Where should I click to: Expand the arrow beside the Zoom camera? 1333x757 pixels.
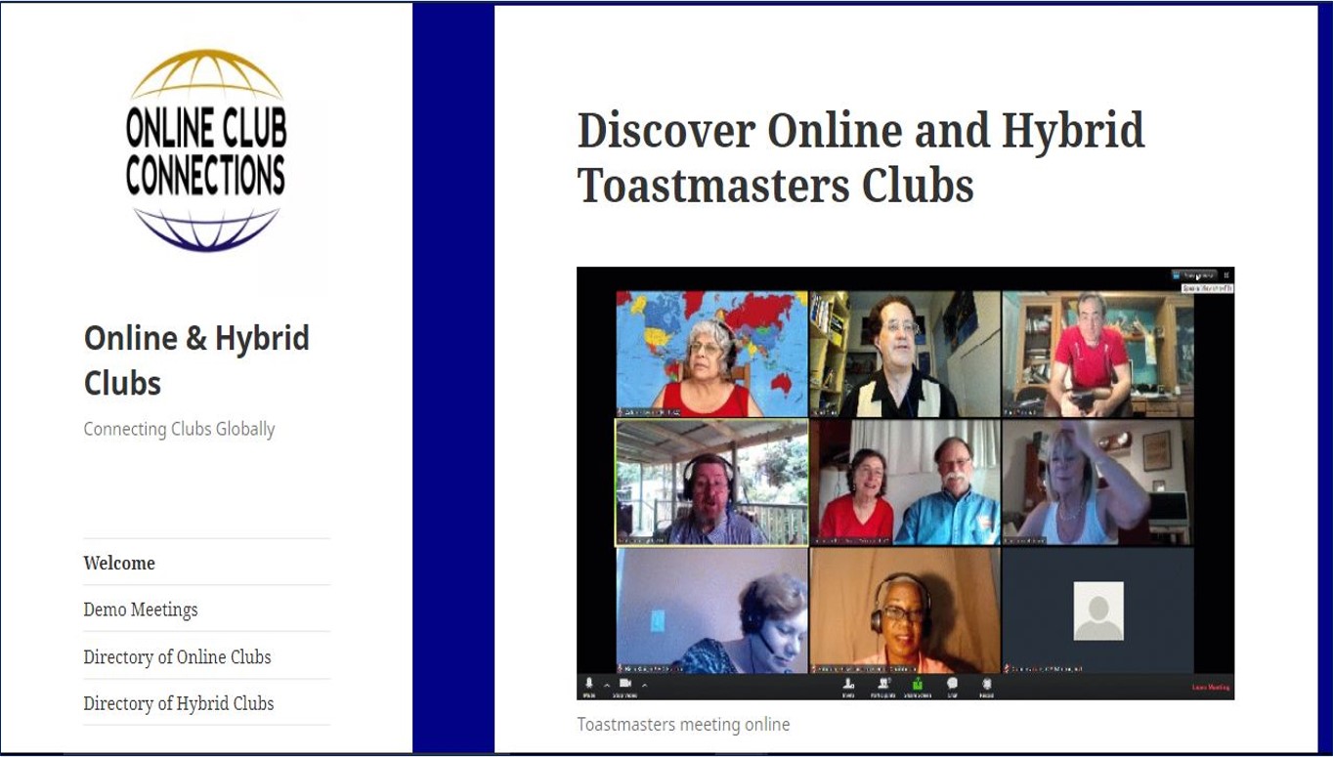coord(644,685)
